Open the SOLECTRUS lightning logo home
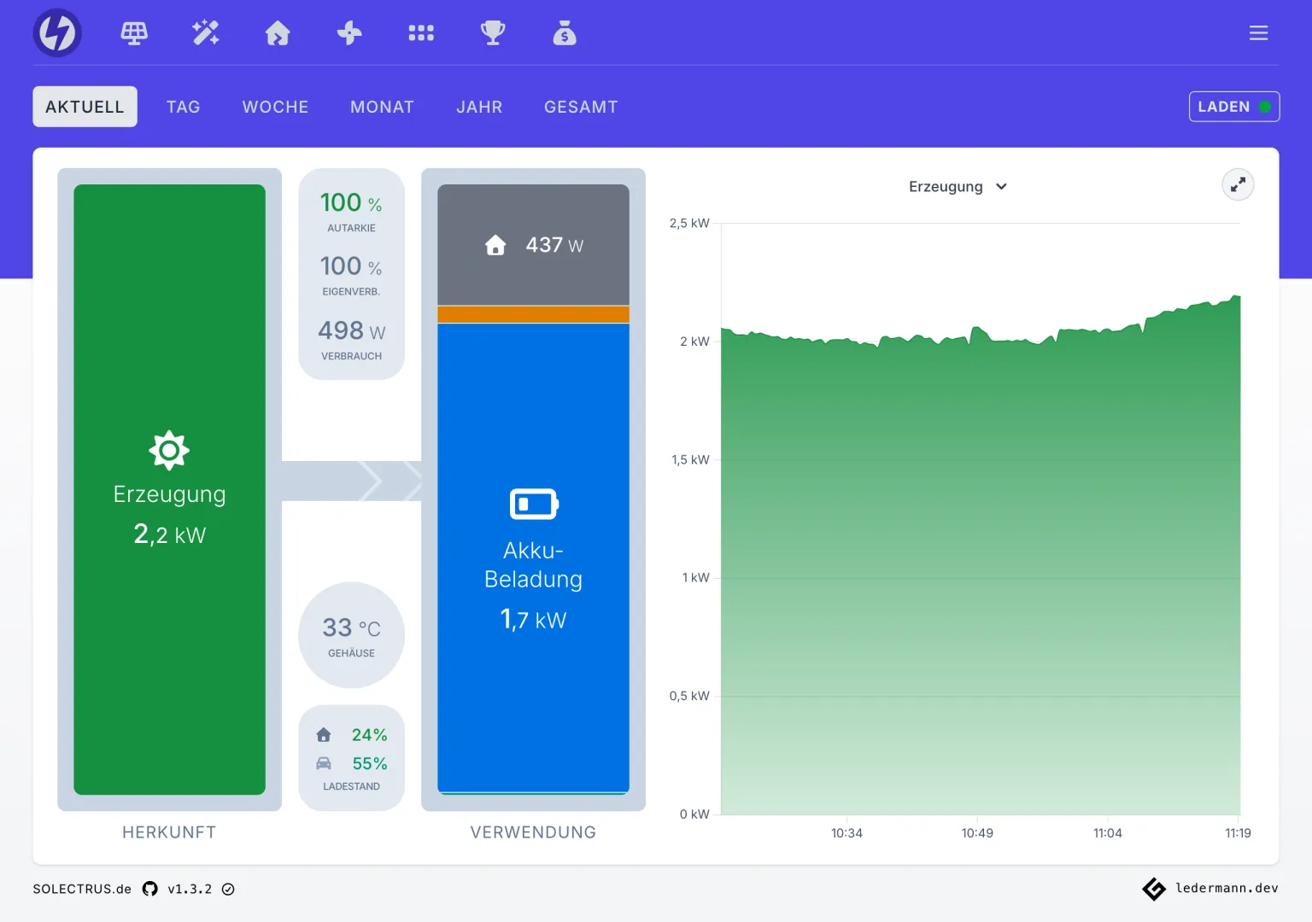Screen dimensions: 1312x922 (x=57, y=33)
